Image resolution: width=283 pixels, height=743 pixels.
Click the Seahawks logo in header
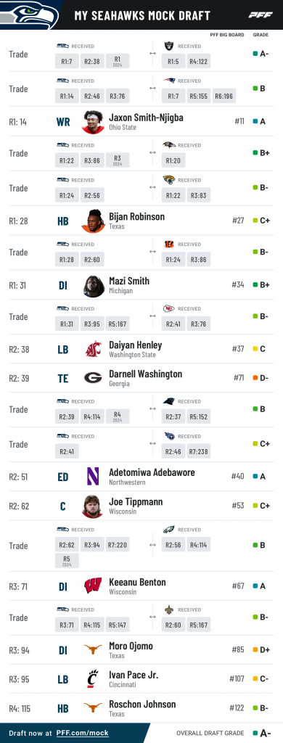pyautogui.click(x=30, y=15)
